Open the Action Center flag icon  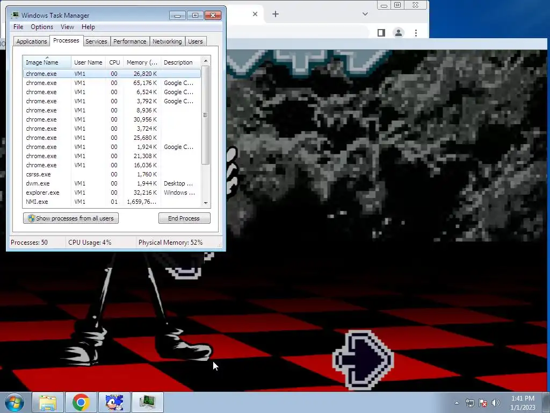[483, 403]
